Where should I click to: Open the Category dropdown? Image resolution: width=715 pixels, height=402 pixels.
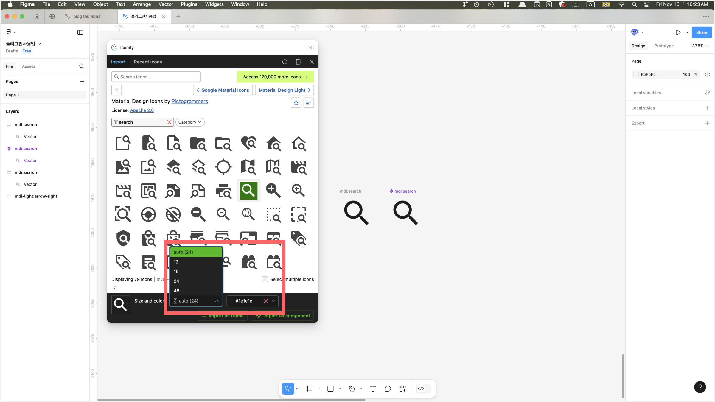click(x=190, y=122)
